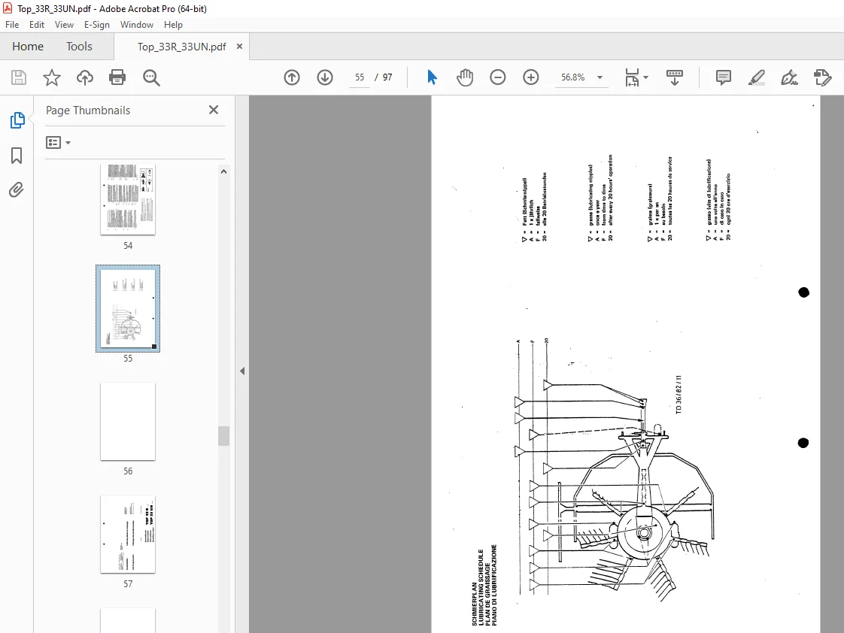Open the E-Sign menu

[97, 25]
